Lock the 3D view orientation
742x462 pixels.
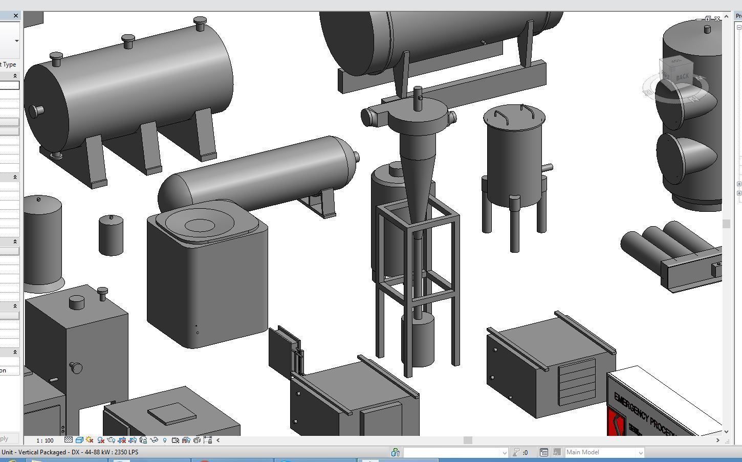[142, 440]
